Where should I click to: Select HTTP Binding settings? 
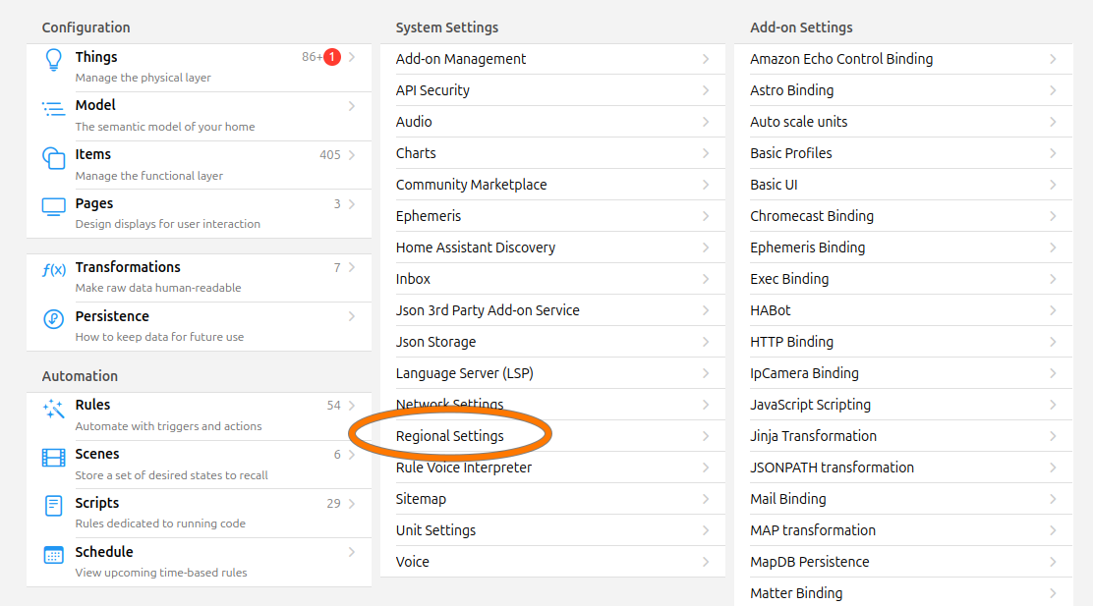903,342
